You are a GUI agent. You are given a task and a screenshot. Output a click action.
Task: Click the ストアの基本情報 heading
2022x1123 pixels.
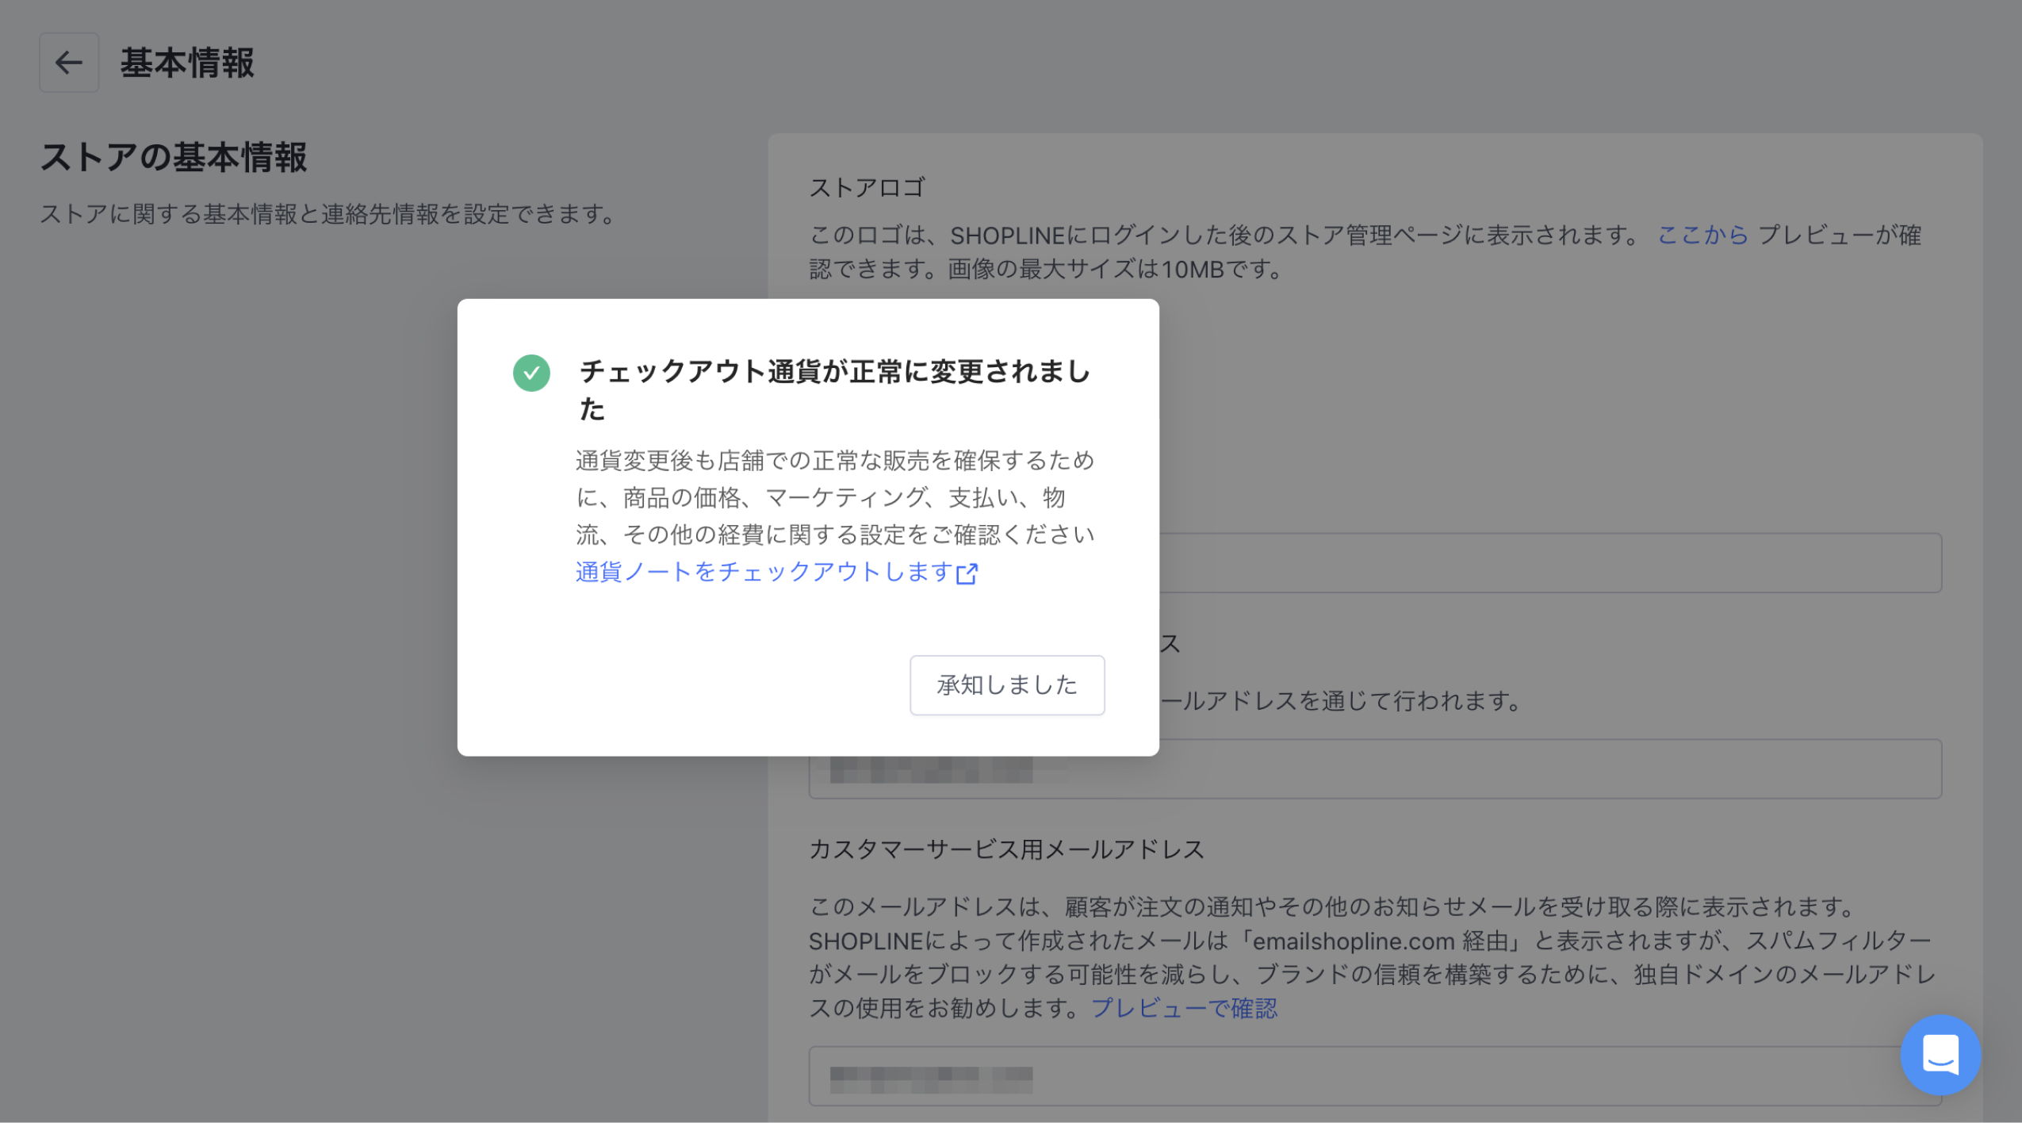pos(174,157)
